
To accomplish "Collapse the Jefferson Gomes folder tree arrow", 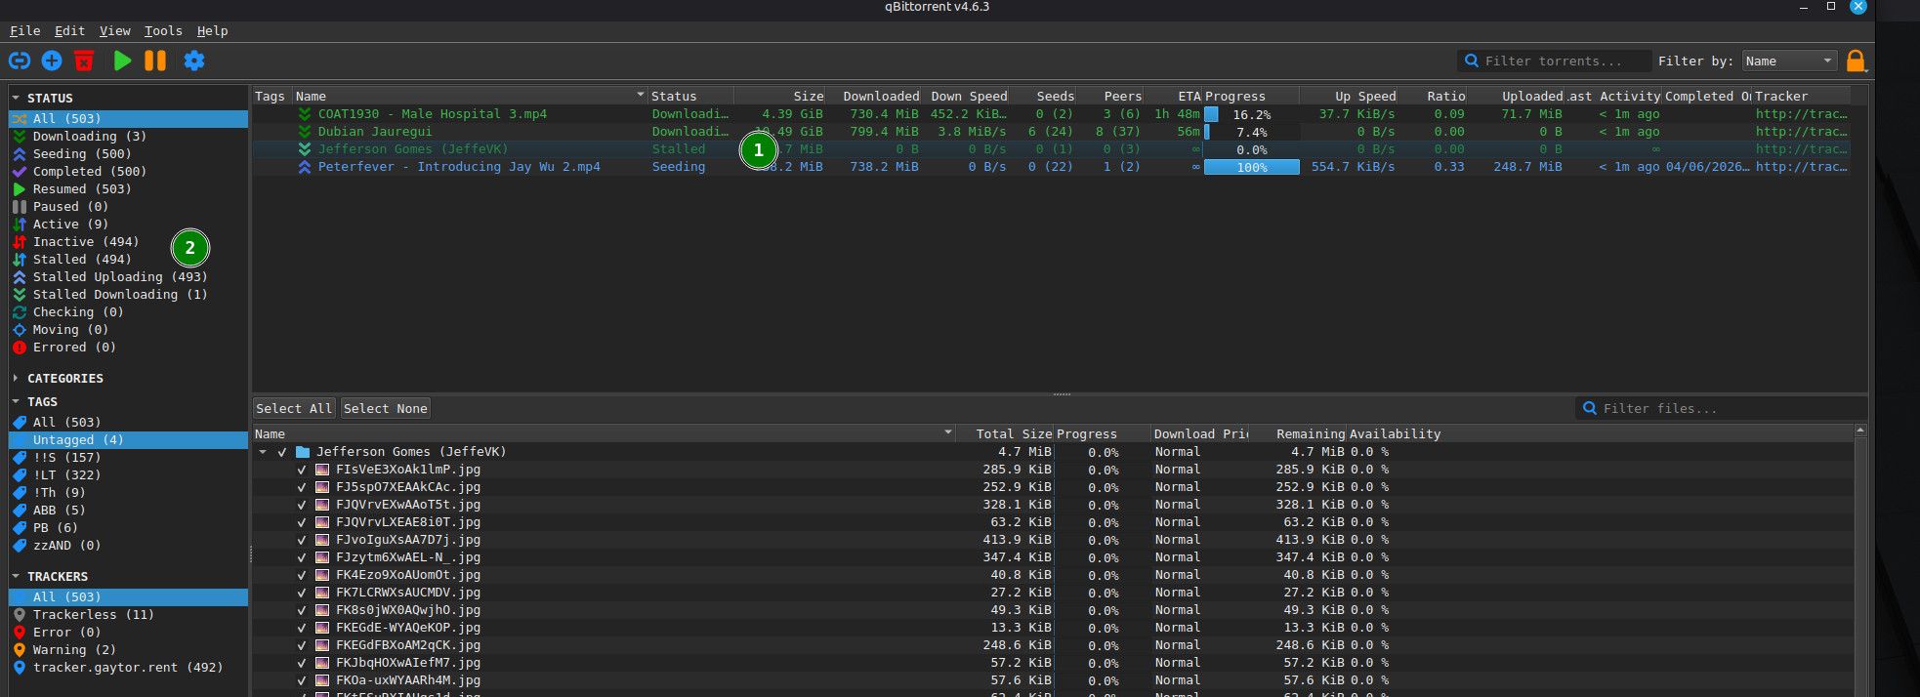I will point(263,452).
